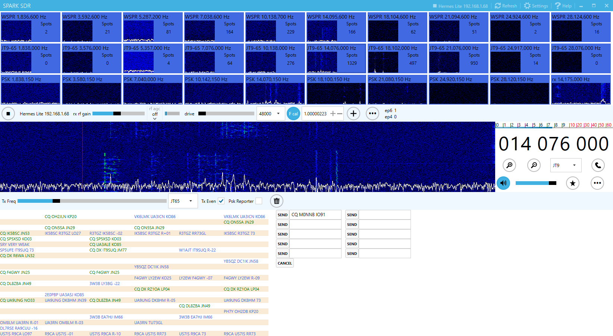Click decoded message 2E0PBP UA3ASJ KO85
This screenshot has width=613, height=336.
pos(64,295)
